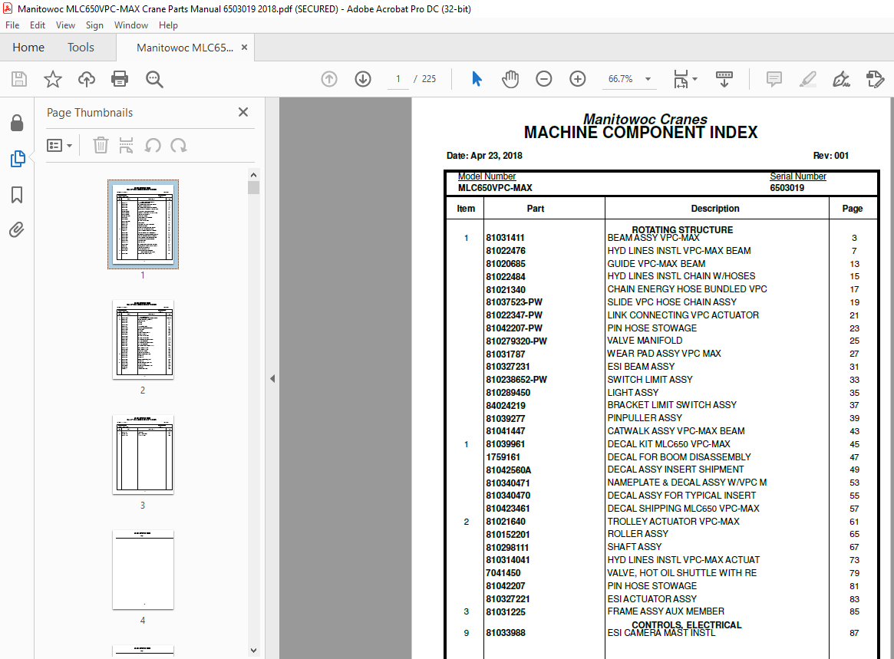Select the Highlight text tool
This screenshot has width=894, height=659.
coord(807,79)
